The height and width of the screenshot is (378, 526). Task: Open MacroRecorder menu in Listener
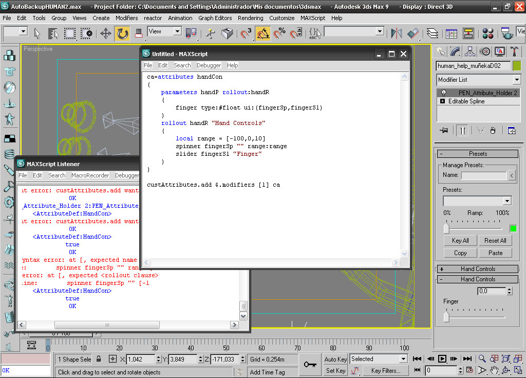pyautogui.click(x=90, y=175)
